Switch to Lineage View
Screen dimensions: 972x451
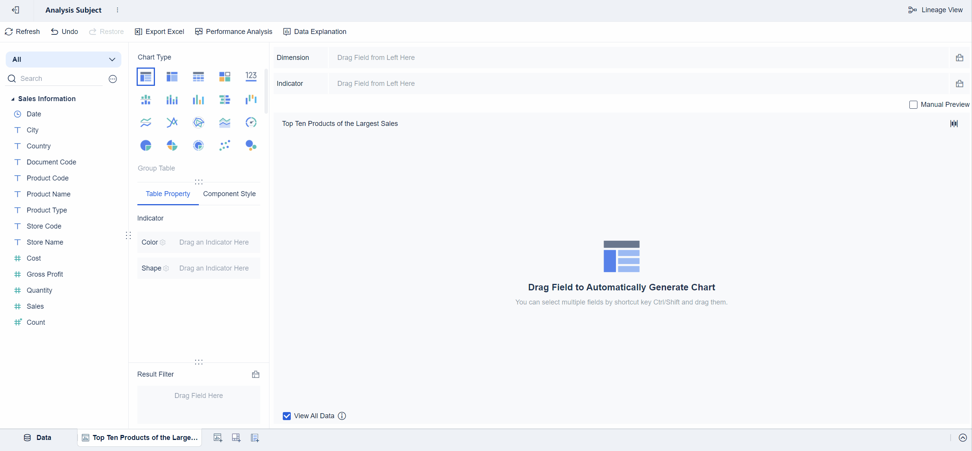point(935,10)
